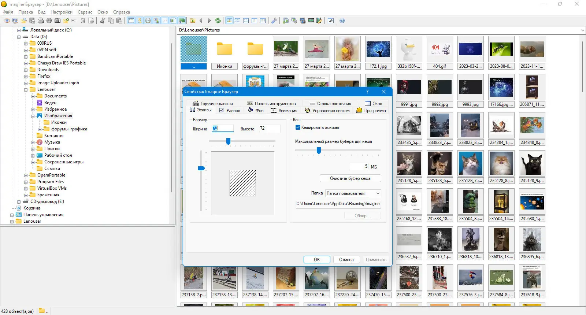Click the Back arrow in the toolbar
Screen dimensions: 586x315
201,21
